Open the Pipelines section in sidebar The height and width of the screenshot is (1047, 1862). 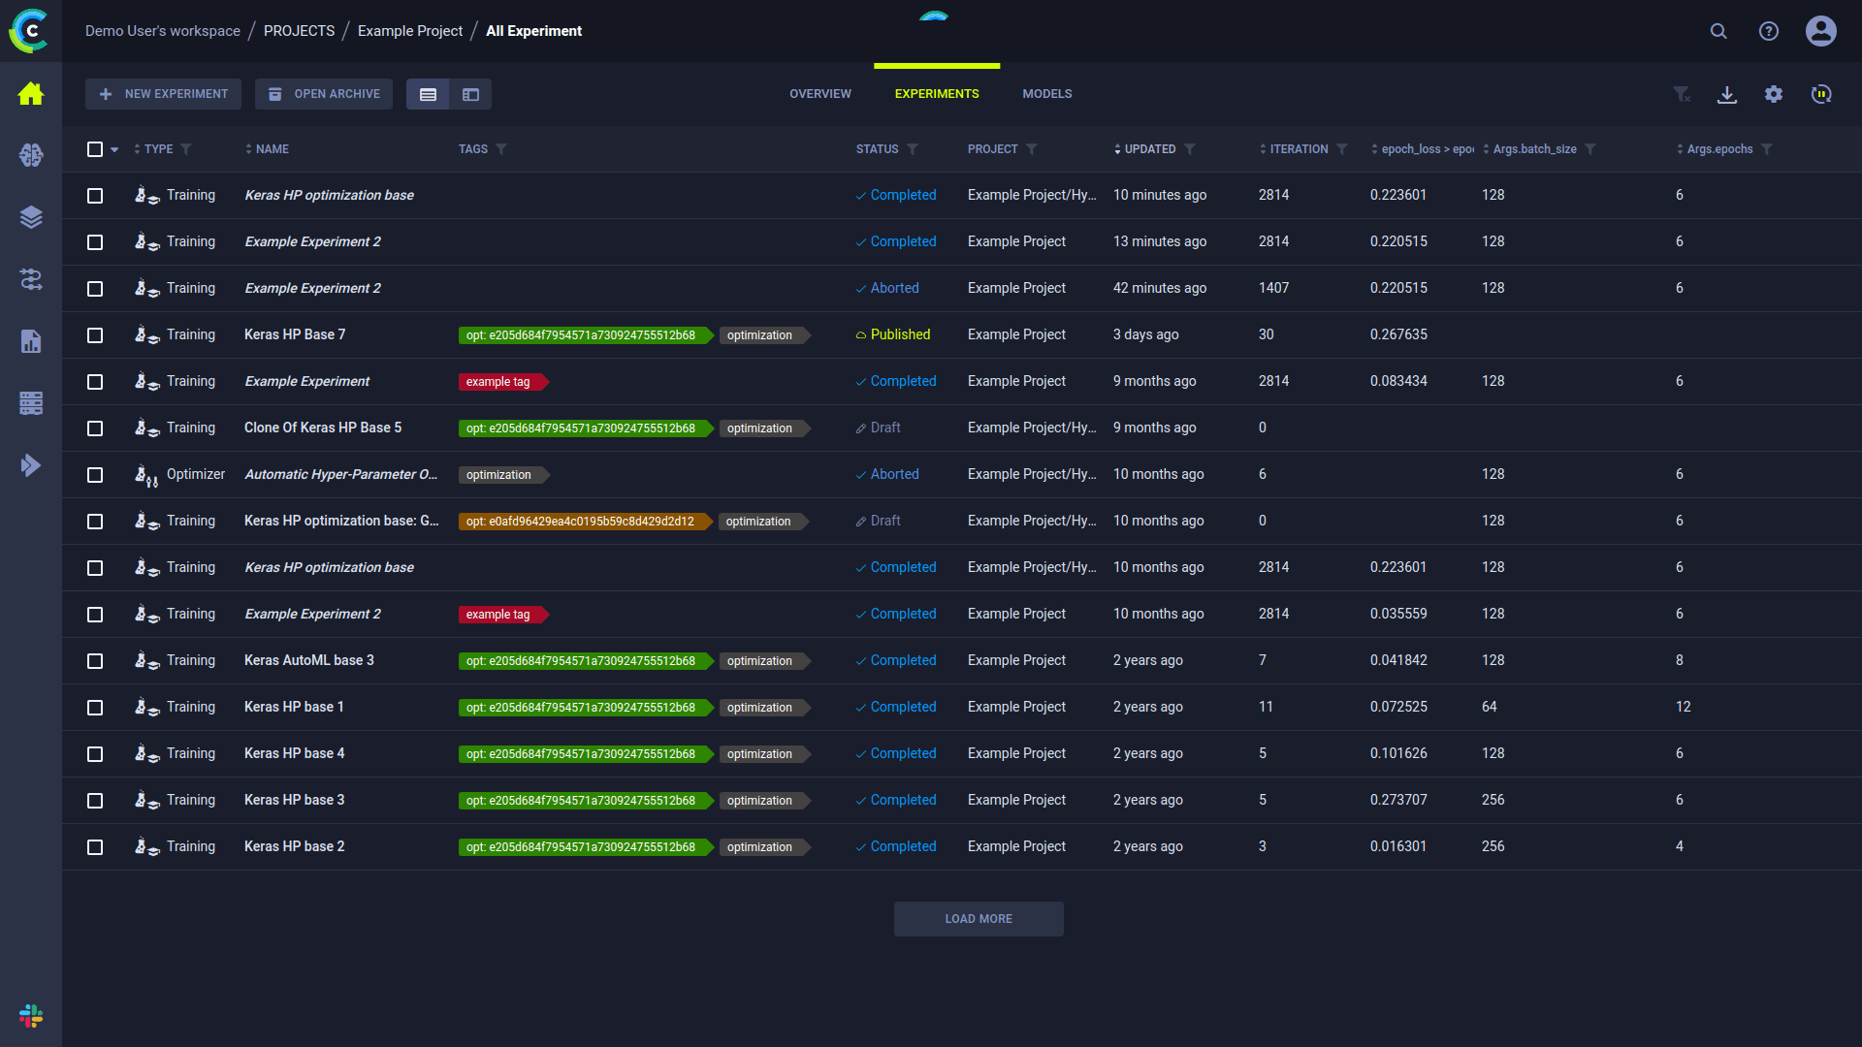[x=31, y=279]
